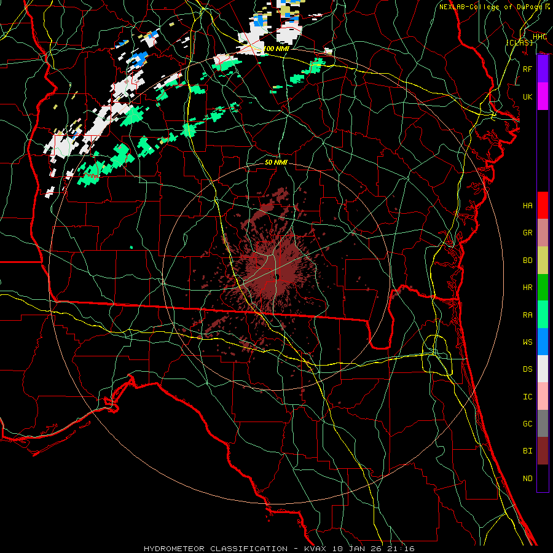Click the BI brown legend swatch

coord(543,451)
